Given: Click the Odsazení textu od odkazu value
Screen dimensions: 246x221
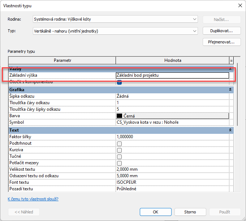Looking at the screenshot, I should coord(172,176).
